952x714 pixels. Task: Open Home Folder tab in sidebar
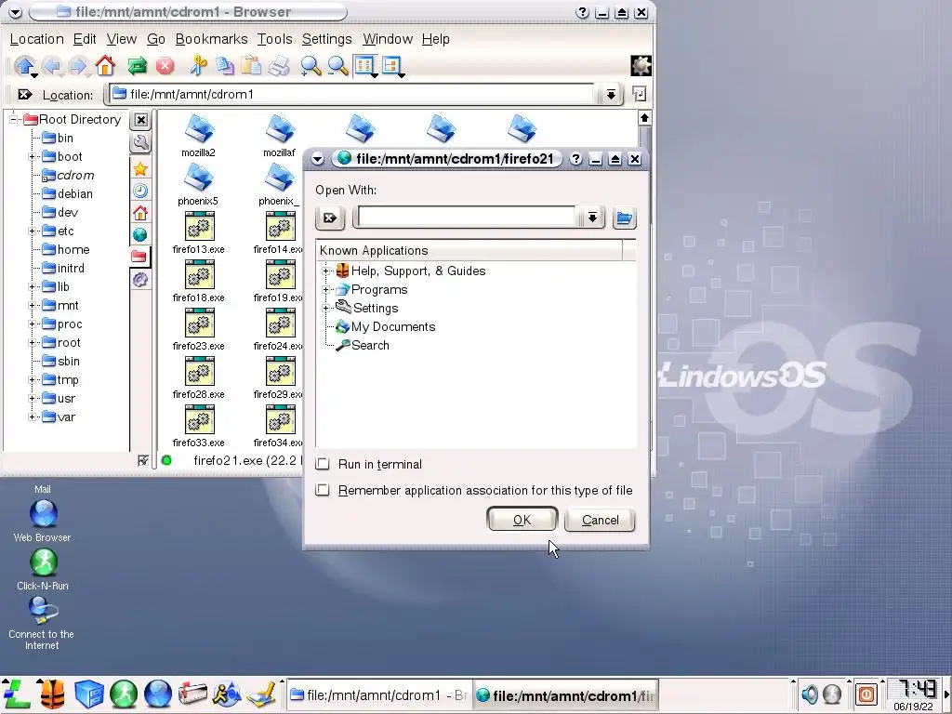click(x=140, y=213)
